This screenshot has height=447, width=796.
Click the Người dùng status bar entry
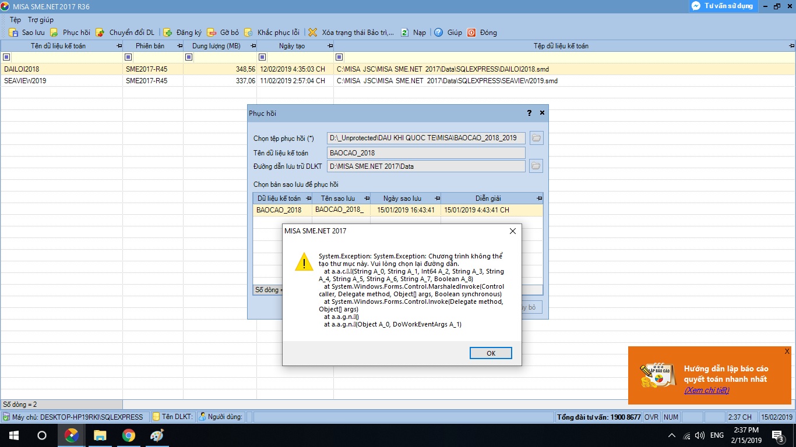click(220, 417)
